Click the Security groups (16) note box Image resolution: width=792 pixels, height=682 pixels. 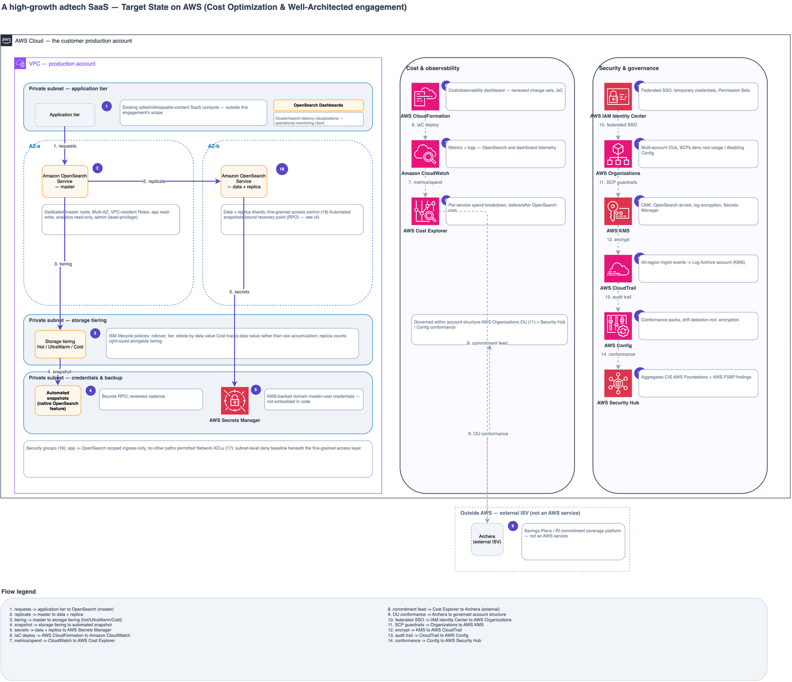[x=198, y=459]
